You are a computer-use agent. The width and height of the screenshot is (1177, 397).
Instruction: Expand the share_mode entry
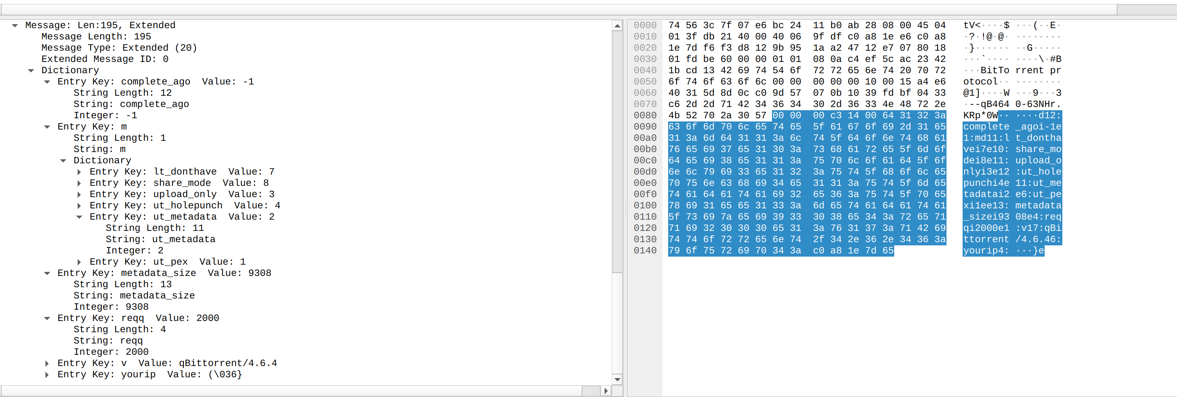[80, 183]
